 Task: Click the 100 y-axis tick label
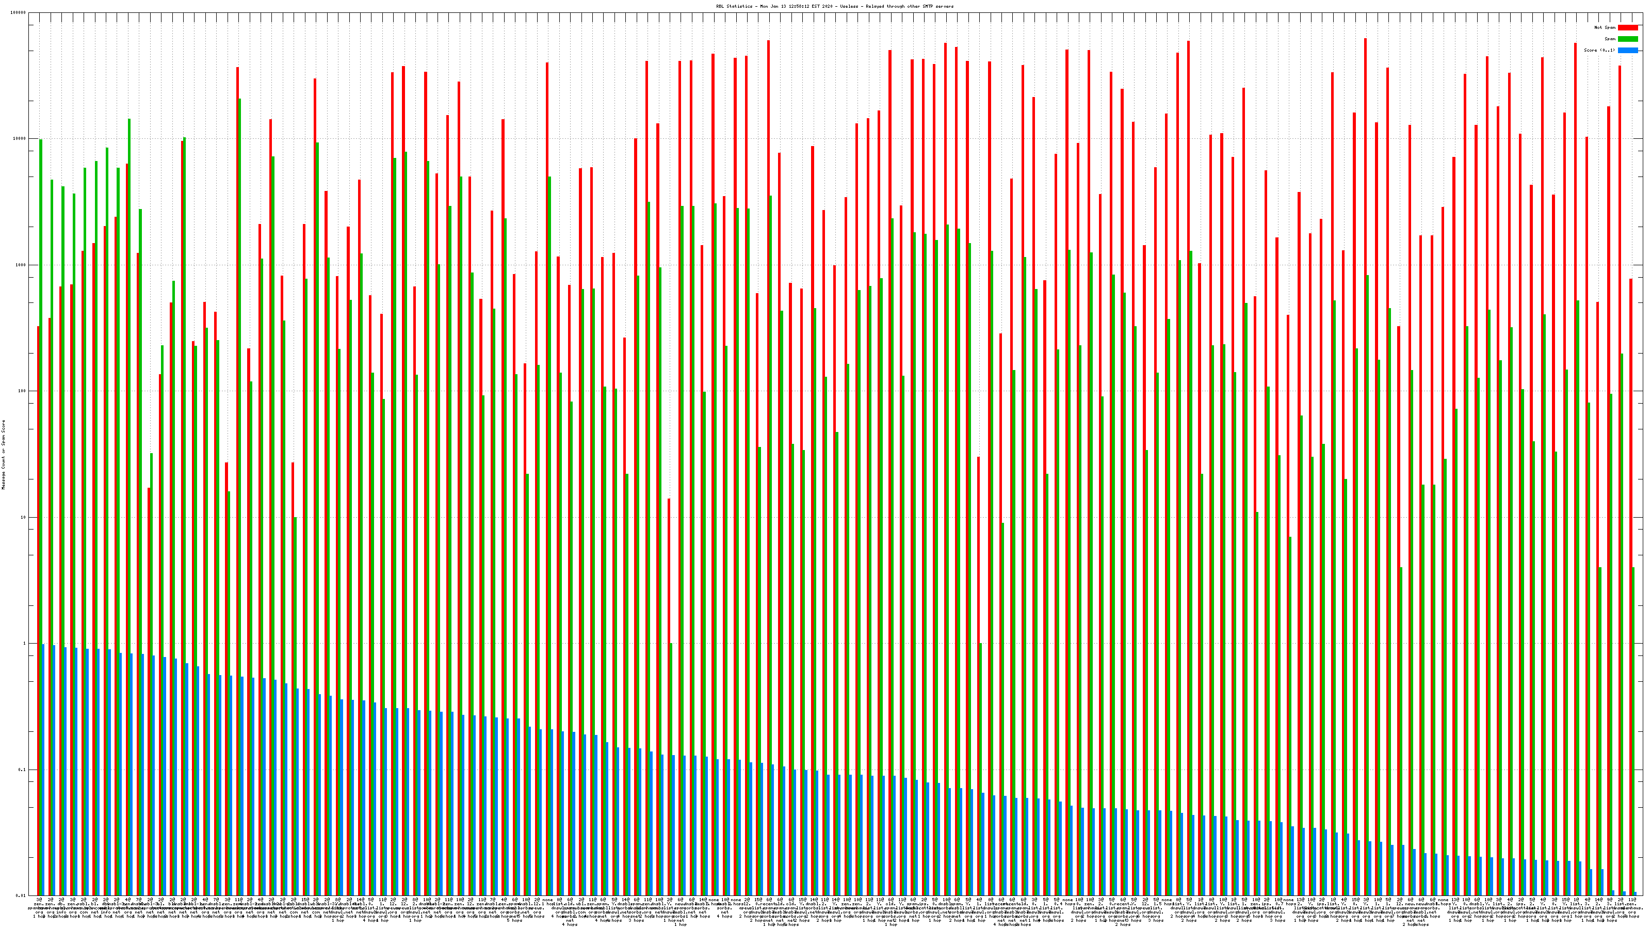(x=22, y=391)
